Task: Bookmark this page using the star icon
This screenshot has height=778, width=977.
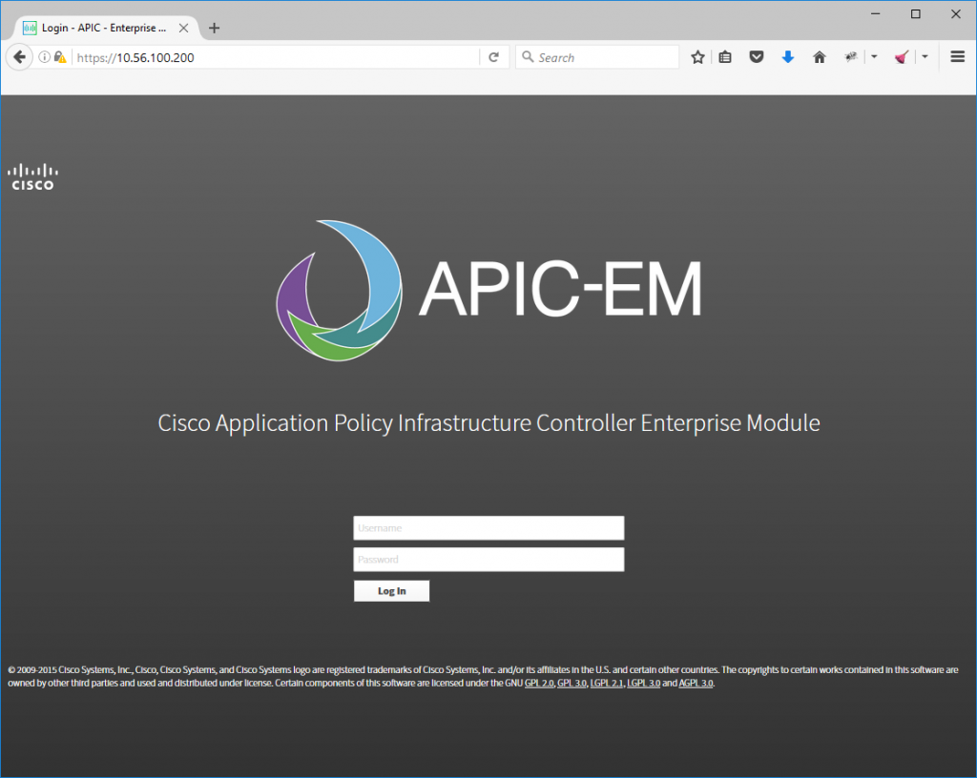Action: 697,56
